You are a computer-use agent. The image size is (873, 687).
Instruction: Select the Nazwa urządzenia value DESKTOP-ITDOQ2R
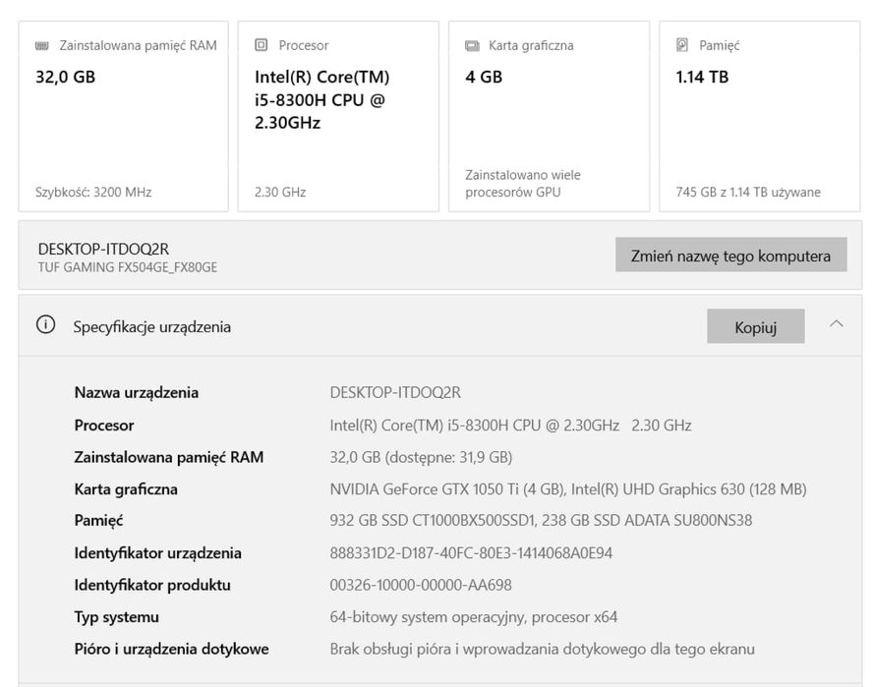coord(395,392)
